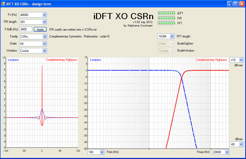The height and width of the screenshot is (159, 246).
Task: Open the BodeWindow Triangle dropdown
Action: [172, 51]
